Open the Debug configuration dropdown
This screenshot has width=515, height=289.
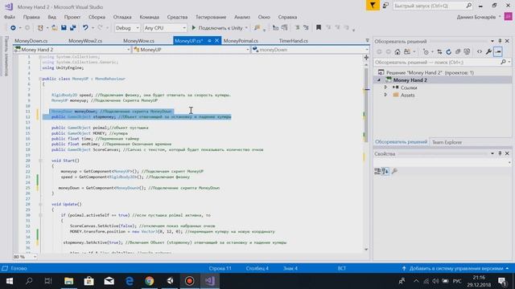coord(127,28)
